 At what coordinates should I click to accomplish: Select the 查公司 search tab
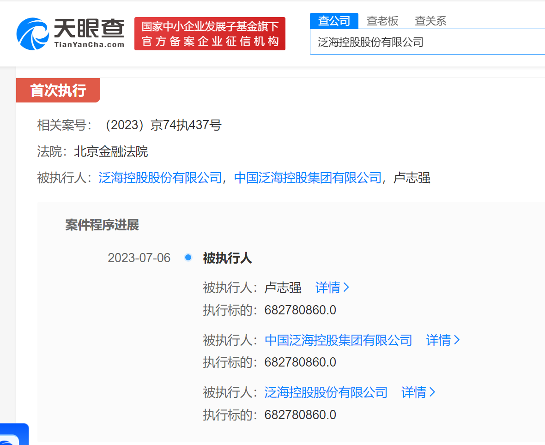click(334, 21)
